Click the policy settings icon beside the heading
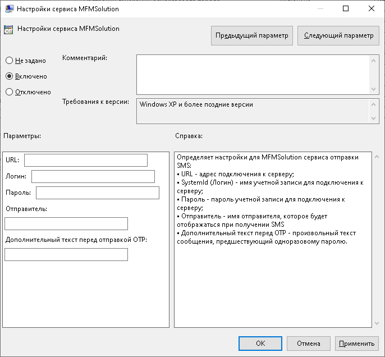Viewport: 385px width, 357px height. click(x=8, y=30)
